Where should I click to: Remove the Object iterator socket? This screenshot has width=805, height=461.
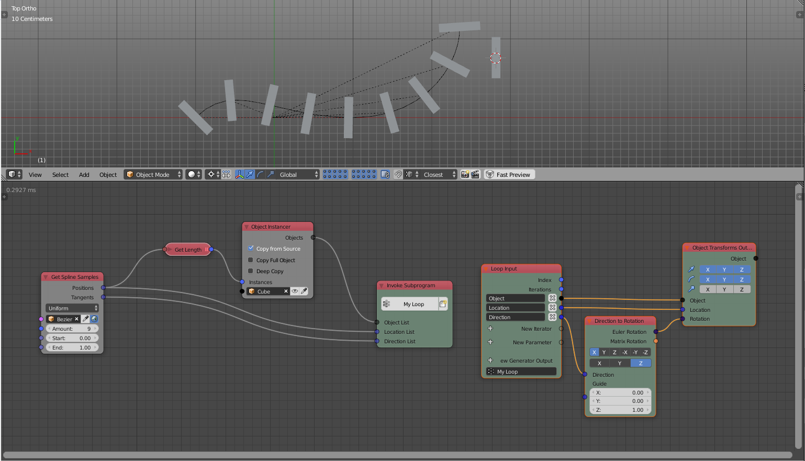pos(552,298)
